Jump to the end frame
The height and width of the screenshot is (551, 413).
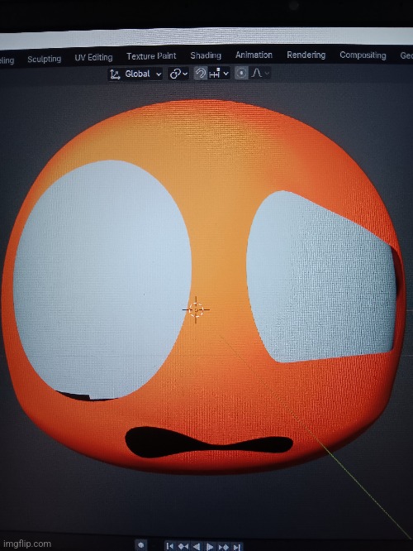237,546
